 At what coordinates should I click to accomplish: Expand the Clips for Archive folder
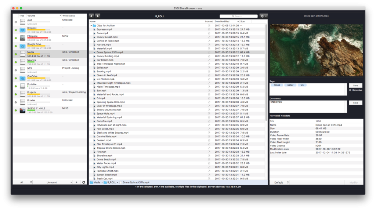click(x=91, y=26)
